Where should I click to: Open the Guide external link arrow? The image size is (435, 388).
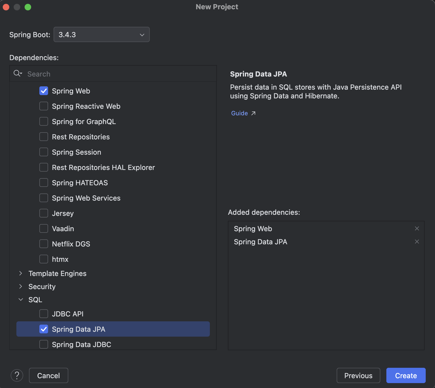(x=253, y=113)
